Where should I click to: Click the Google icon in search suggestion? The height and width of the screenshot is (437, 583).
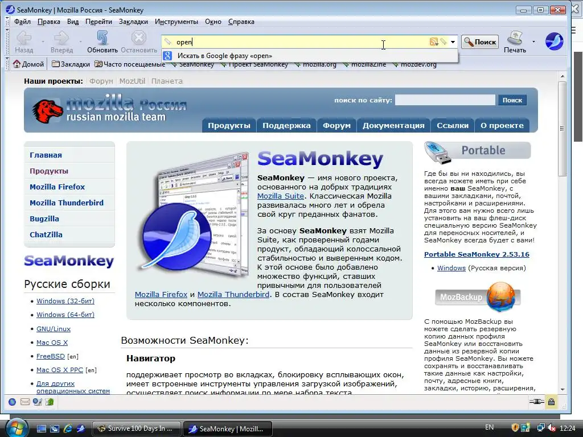168,56
